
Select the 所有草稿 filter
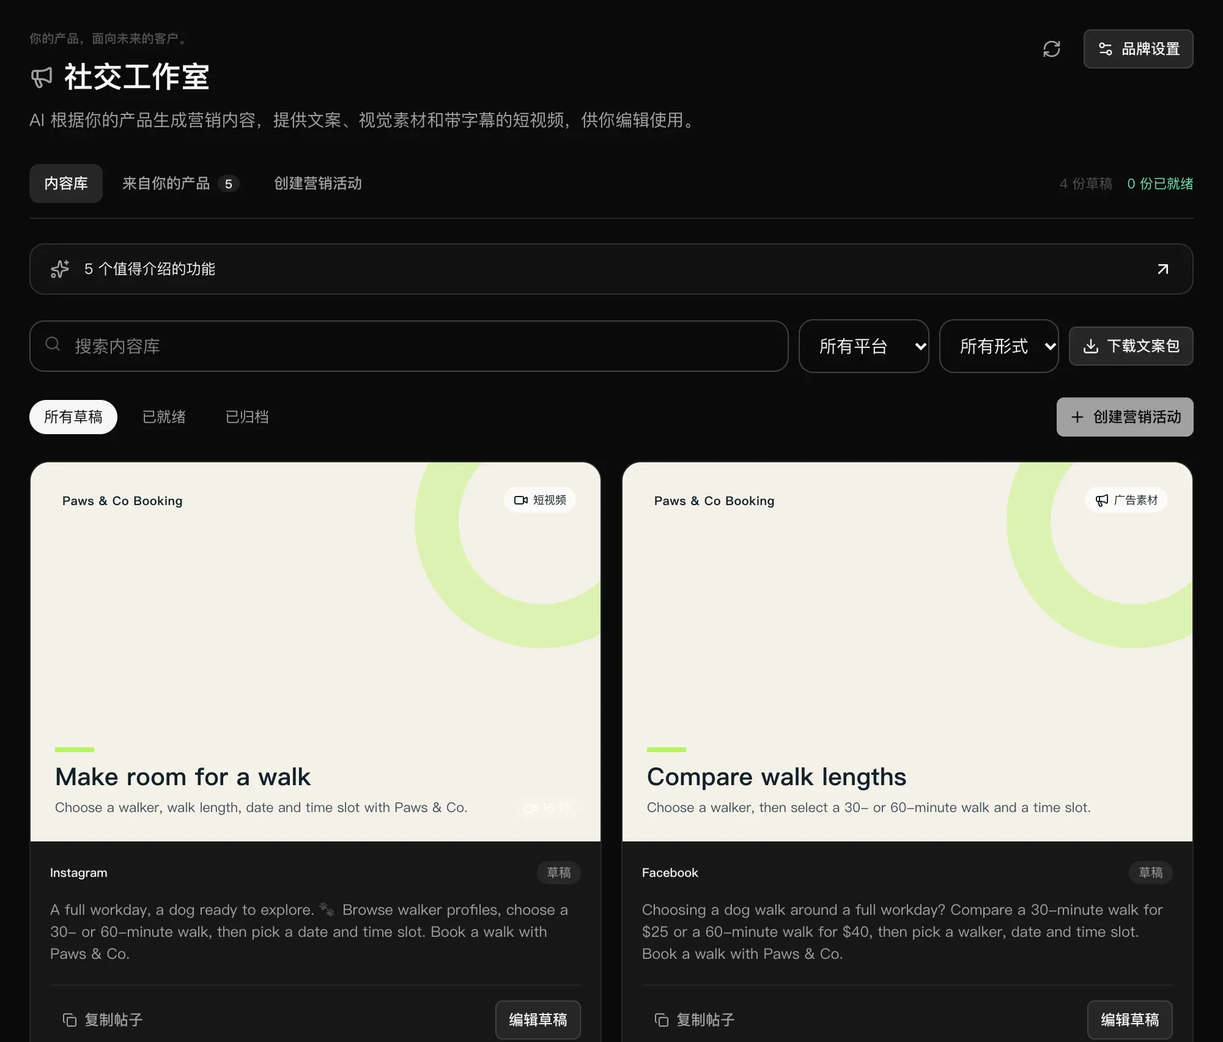(x=73, y=417)
